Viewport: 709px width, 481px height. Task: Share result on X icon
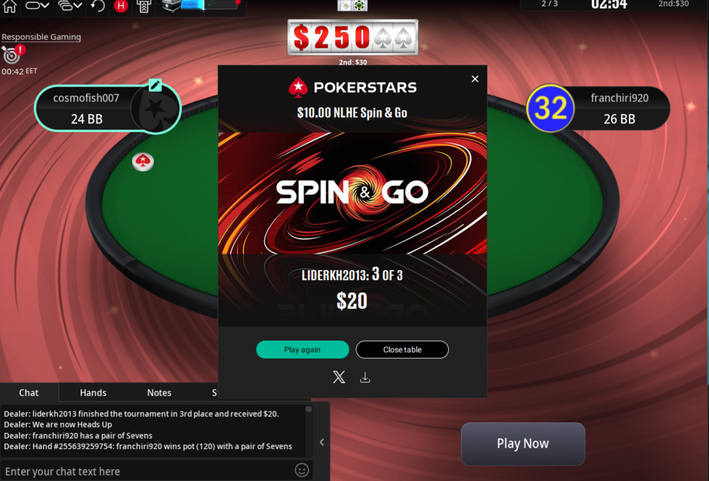click(x=339, y=377)
